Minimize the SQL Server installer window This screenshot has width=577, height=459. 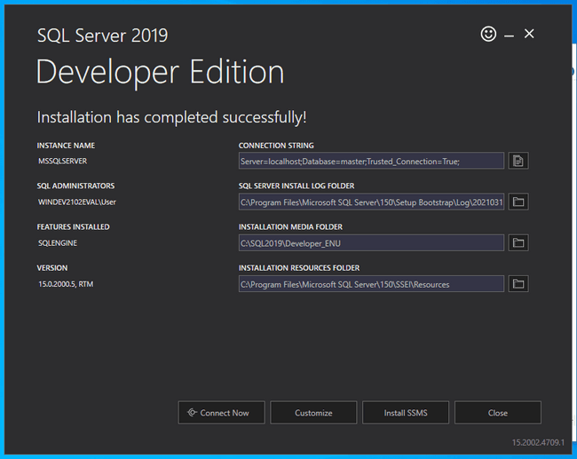tap(510, 35)
